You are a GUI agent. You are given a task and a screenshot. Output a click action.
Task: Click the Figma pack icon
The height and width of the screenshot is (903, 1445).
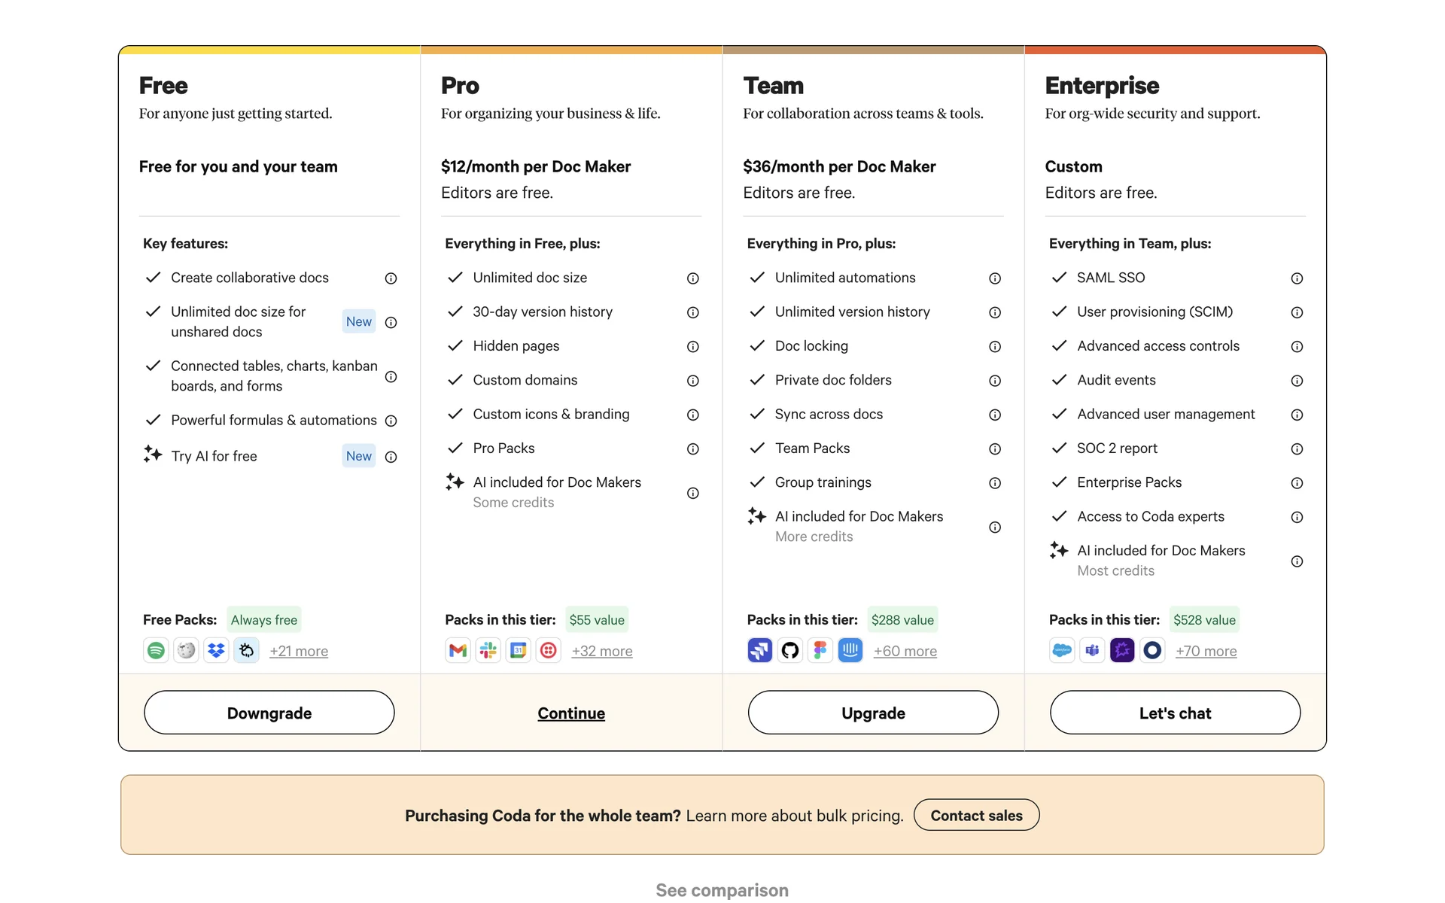820,650
